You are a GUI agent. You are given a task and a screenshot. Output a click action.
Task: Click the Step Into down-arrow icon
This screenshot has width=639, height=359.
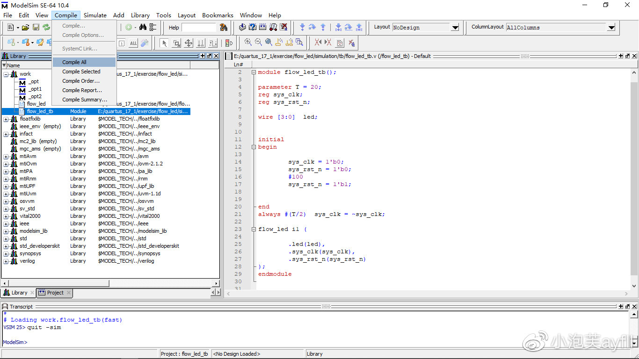[302, 27]
